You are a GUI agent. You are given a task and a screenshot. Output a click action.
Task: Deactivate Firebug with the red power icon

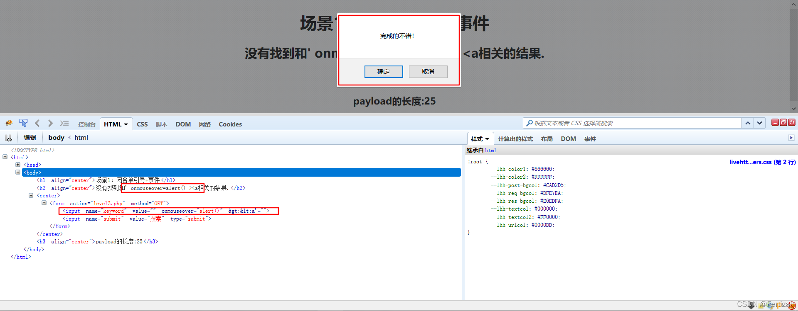click(792, 122)
